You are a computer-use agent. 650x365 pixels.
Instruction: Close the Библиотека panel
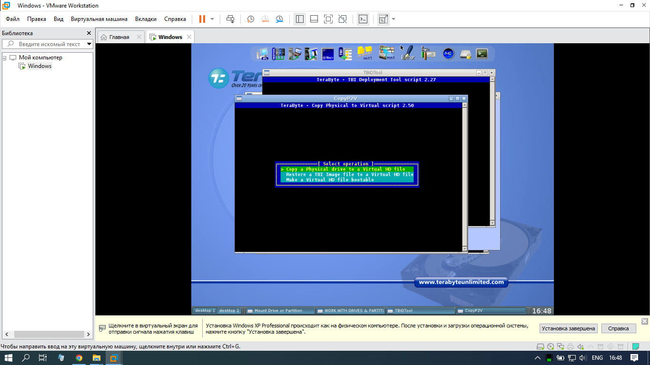[x=89, y=33]
